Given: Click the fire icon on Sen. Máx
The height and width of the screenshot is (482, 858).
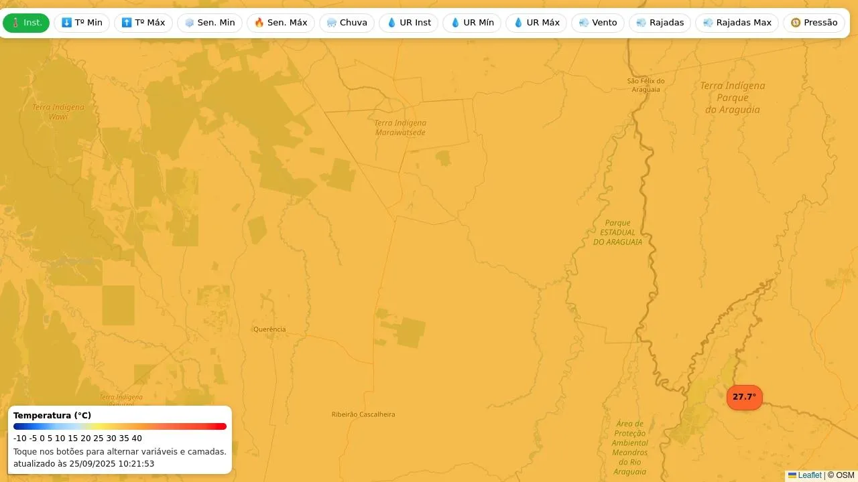Looking at the screenshot, I should coord(259,23).
